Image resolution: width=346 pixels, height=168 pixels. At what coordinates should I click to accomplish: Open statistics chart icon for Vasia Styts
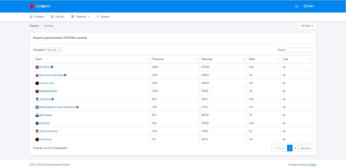click(284, 139)
